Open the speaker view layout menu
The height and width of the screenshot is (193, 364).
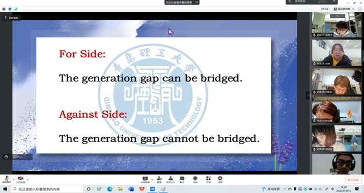point(344,9)
